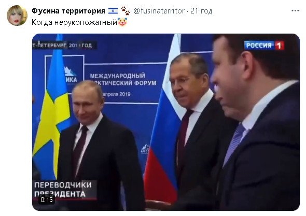Click the yellow-blue Swedish flag in the video

[x=52, y=109]
